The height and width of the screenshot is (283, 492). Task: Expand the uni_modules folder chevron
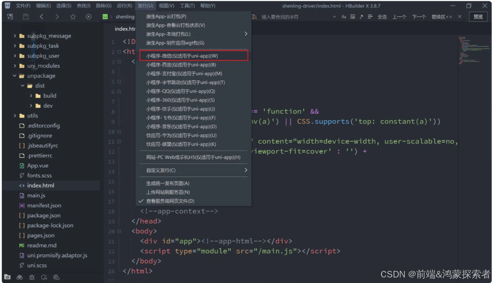point(15,66)
